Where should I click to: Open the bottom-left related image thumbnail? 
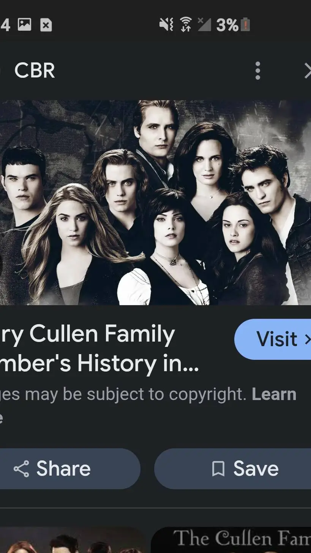pyautogui.click(x=73, y=540)
